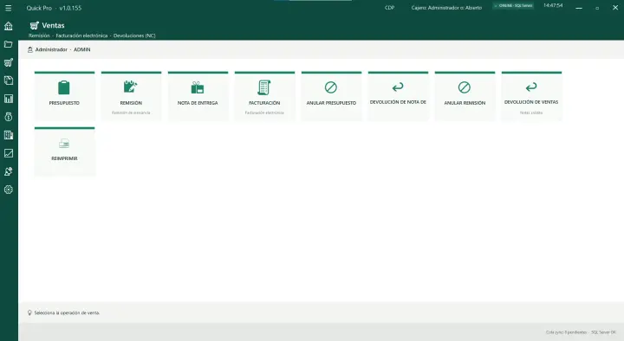
Task: Open the Reimprimir printer tile
Action: [64, 151]
